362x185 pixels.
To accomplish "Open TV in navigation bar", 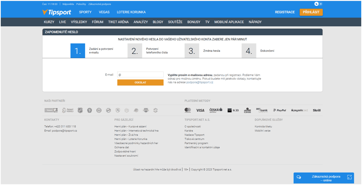I will tap(207, 22).
